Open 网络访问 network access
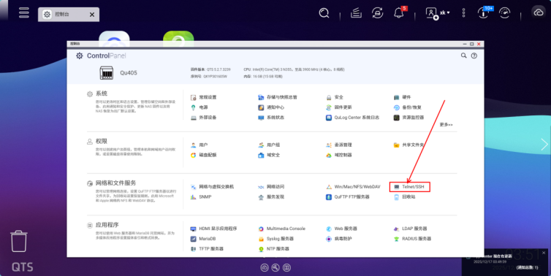The height and width of the screenshot is (276, 551). pos(271,187)
